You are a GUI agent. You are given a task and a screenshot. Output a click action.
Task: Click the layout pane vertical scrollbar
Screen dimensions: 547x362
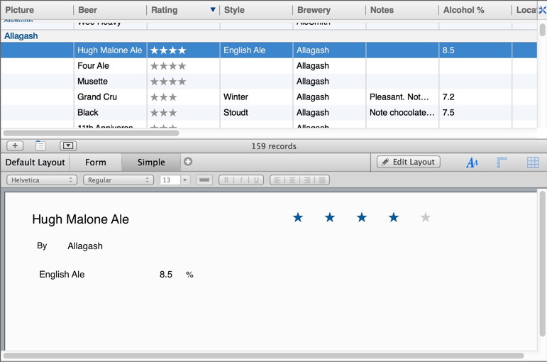click(x=542, y=263)
